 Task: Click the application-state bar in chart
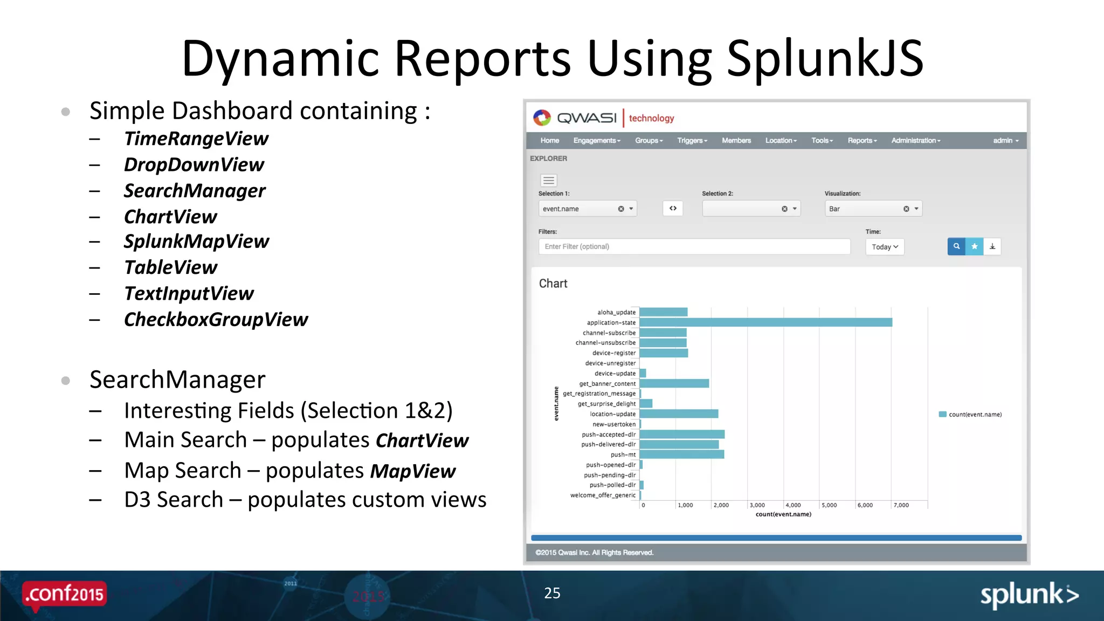(x=766, y=322)
